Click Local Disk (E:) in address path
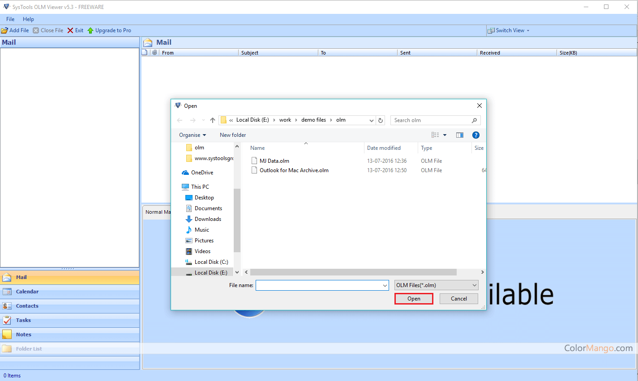This screenshot has height=381, width=638. tap(253, 120)
